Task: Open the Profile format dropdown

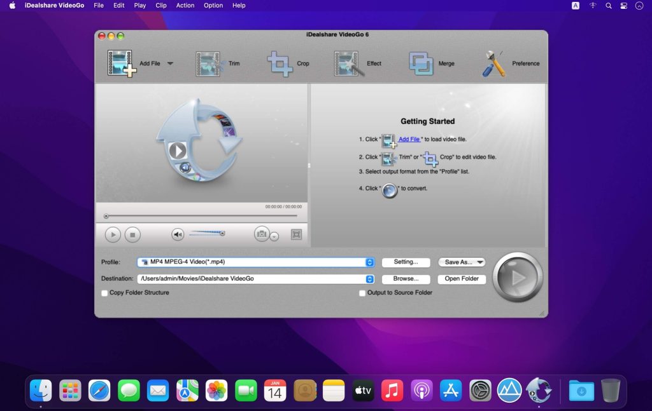Action: (x=370, y=262)
